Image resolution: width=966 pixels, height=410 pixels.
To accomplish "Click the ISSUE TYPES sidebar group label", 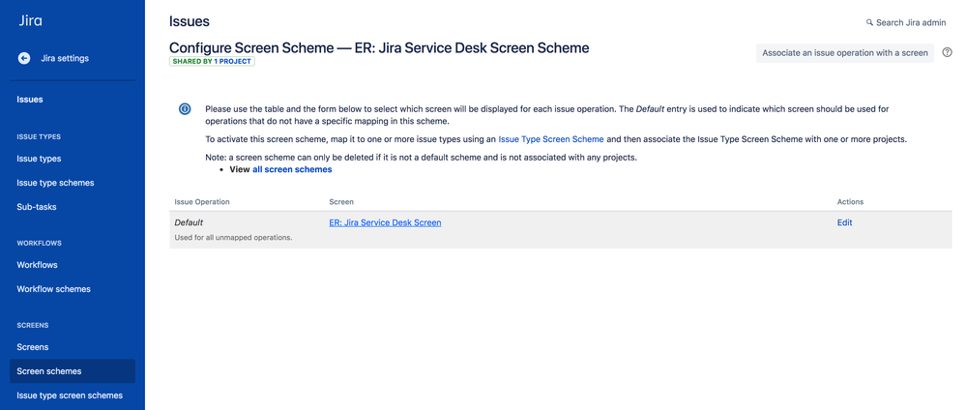I will point(39,137).
